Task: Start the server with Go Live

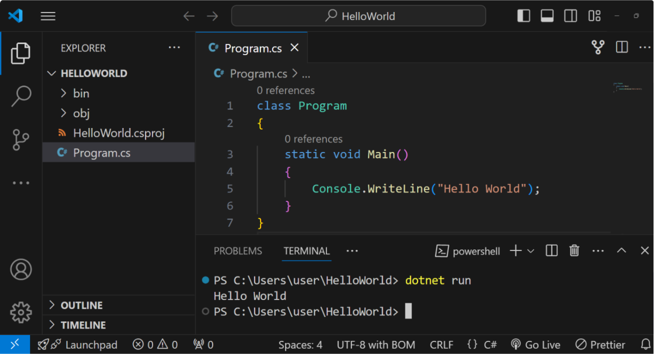Action: point(536,344)
